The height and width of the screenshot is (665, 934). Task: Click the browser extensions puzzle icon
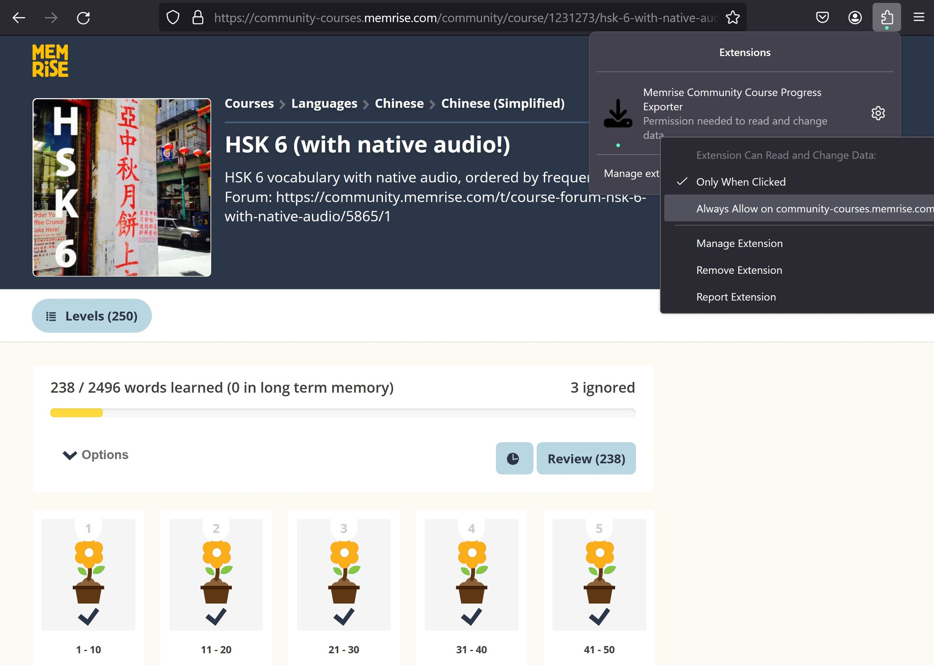[887, 17]
